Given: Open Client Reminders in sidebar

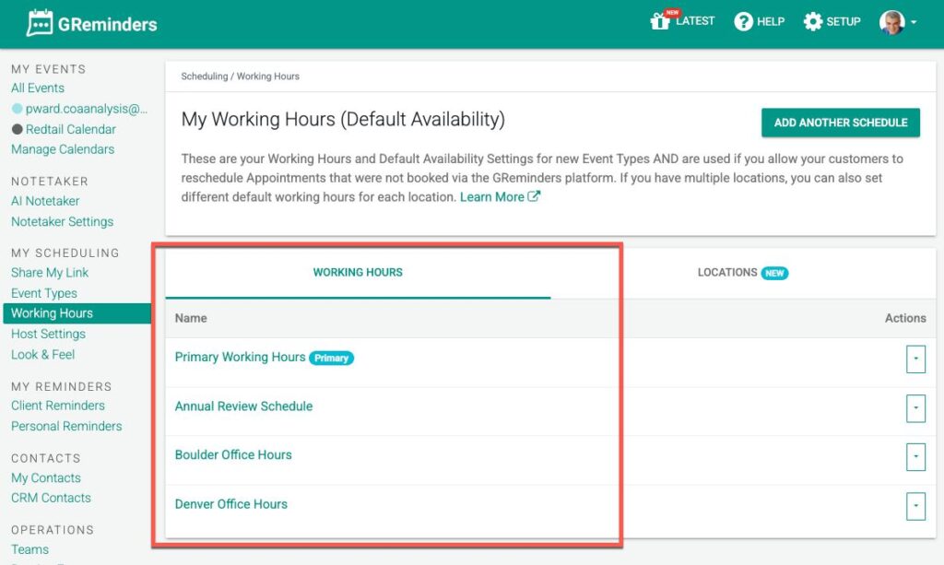Looking at the screenshot, I should [57, 406].
